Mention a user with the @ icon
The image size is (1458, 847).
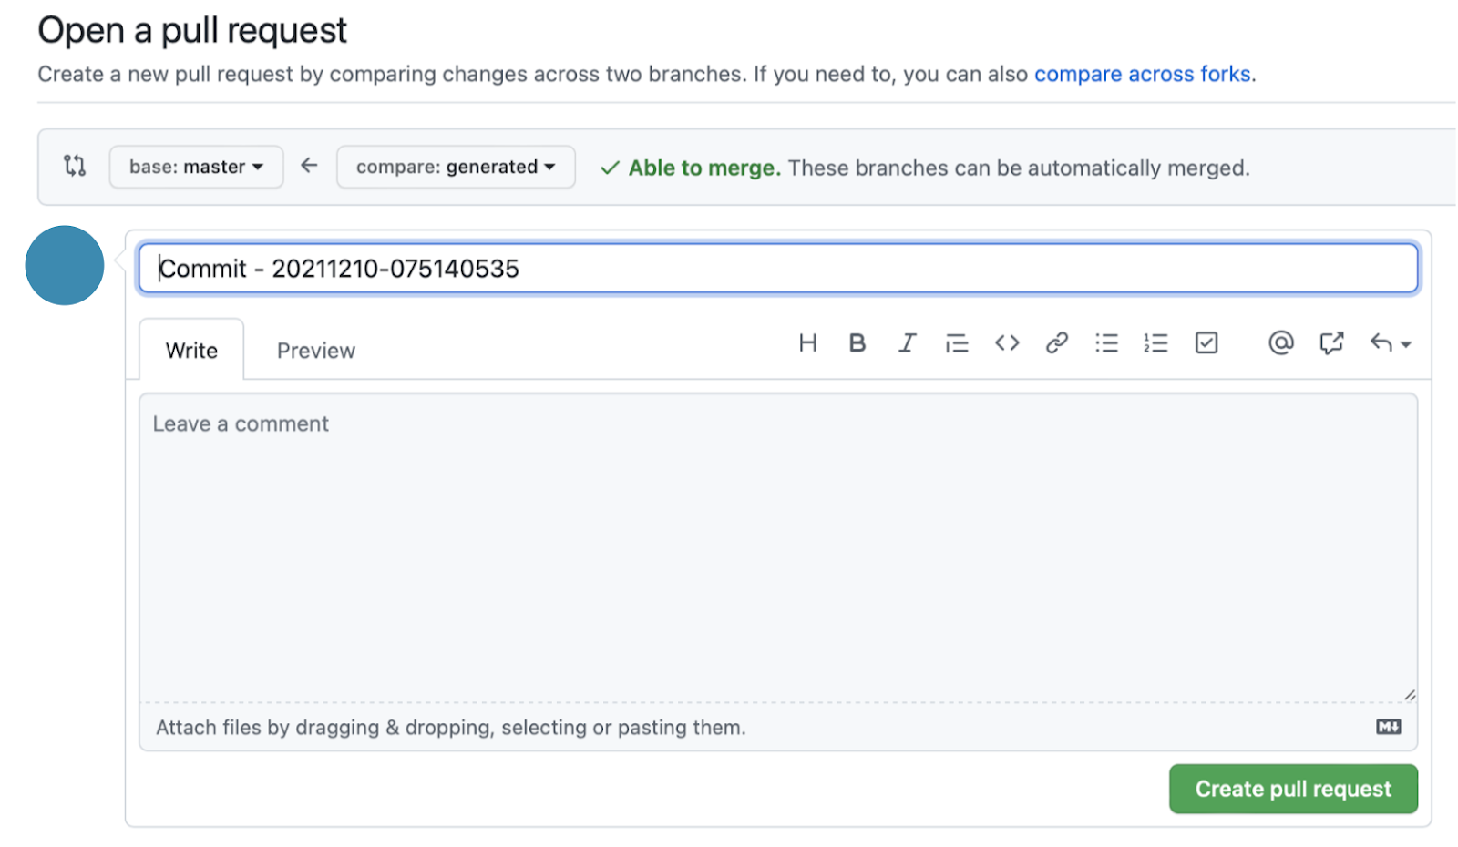click(x=1280, y=343)
